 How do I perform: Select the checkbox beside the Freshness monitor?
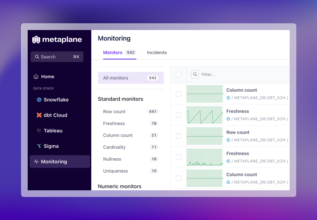point(178,115)
